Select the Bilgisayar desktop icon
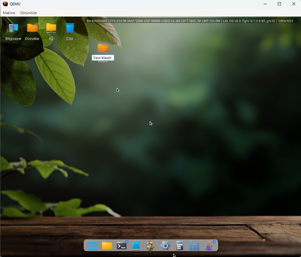Image resolution: width=301 pixels, height=257 pixels. pyautogui.click(x=13, y=32)
